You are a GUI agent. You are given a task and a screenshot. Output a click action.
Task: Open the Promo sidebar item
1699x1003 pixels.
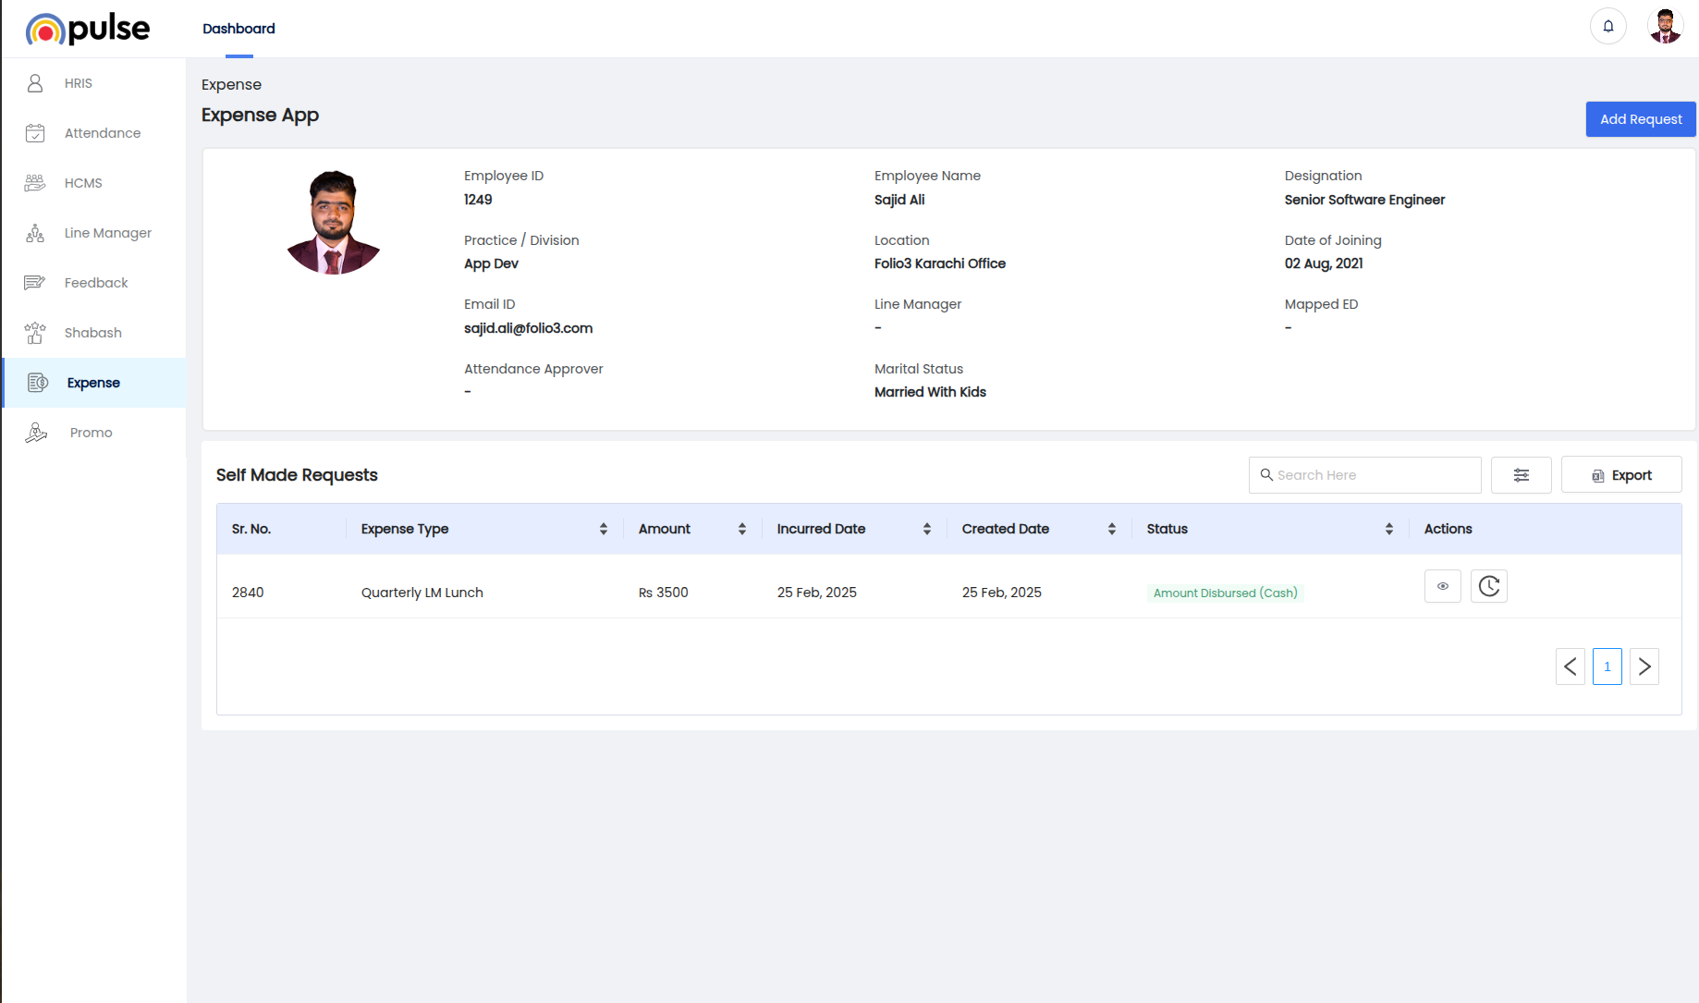(x=91, y=433)
